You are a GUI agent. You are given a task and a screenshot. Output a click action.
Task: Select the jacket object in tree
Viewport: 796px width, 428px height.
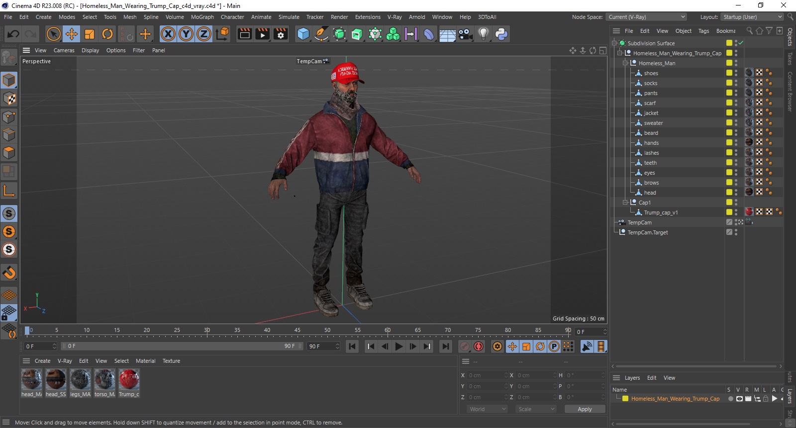tap(651, 113)
